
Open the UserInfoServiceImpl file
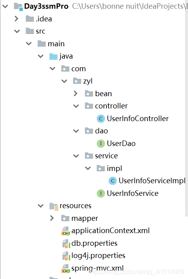(152, 181)
